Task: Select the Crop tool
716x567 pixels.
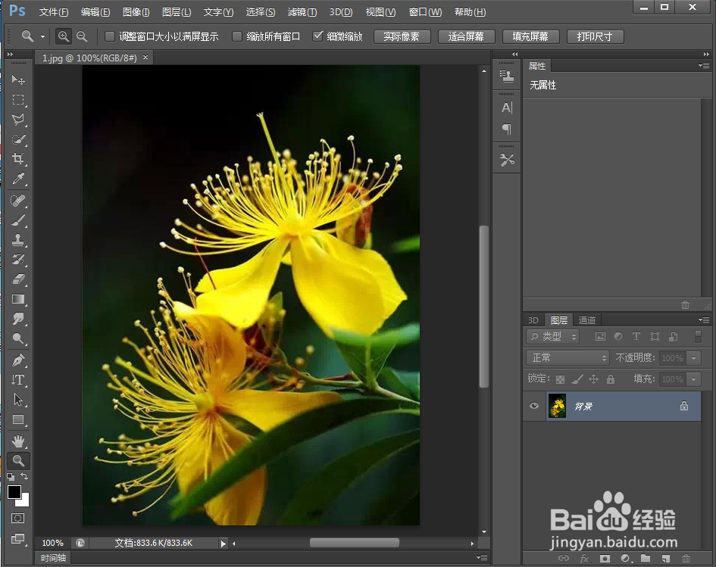Action: 19,159
